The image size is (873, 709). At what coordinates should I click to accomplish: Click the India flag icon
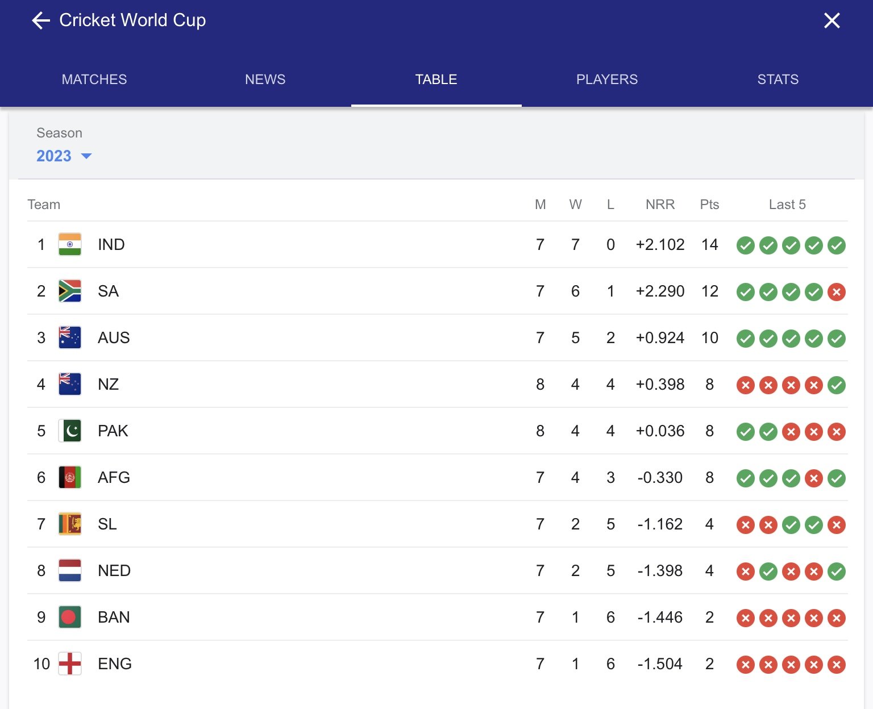click(70, 244)
